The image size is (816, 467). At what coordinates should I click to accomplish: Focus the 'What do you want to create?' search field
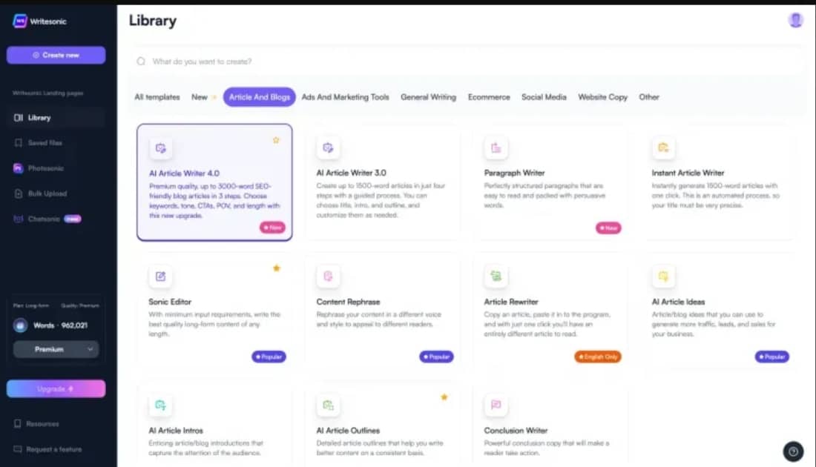tap(466, 62)
